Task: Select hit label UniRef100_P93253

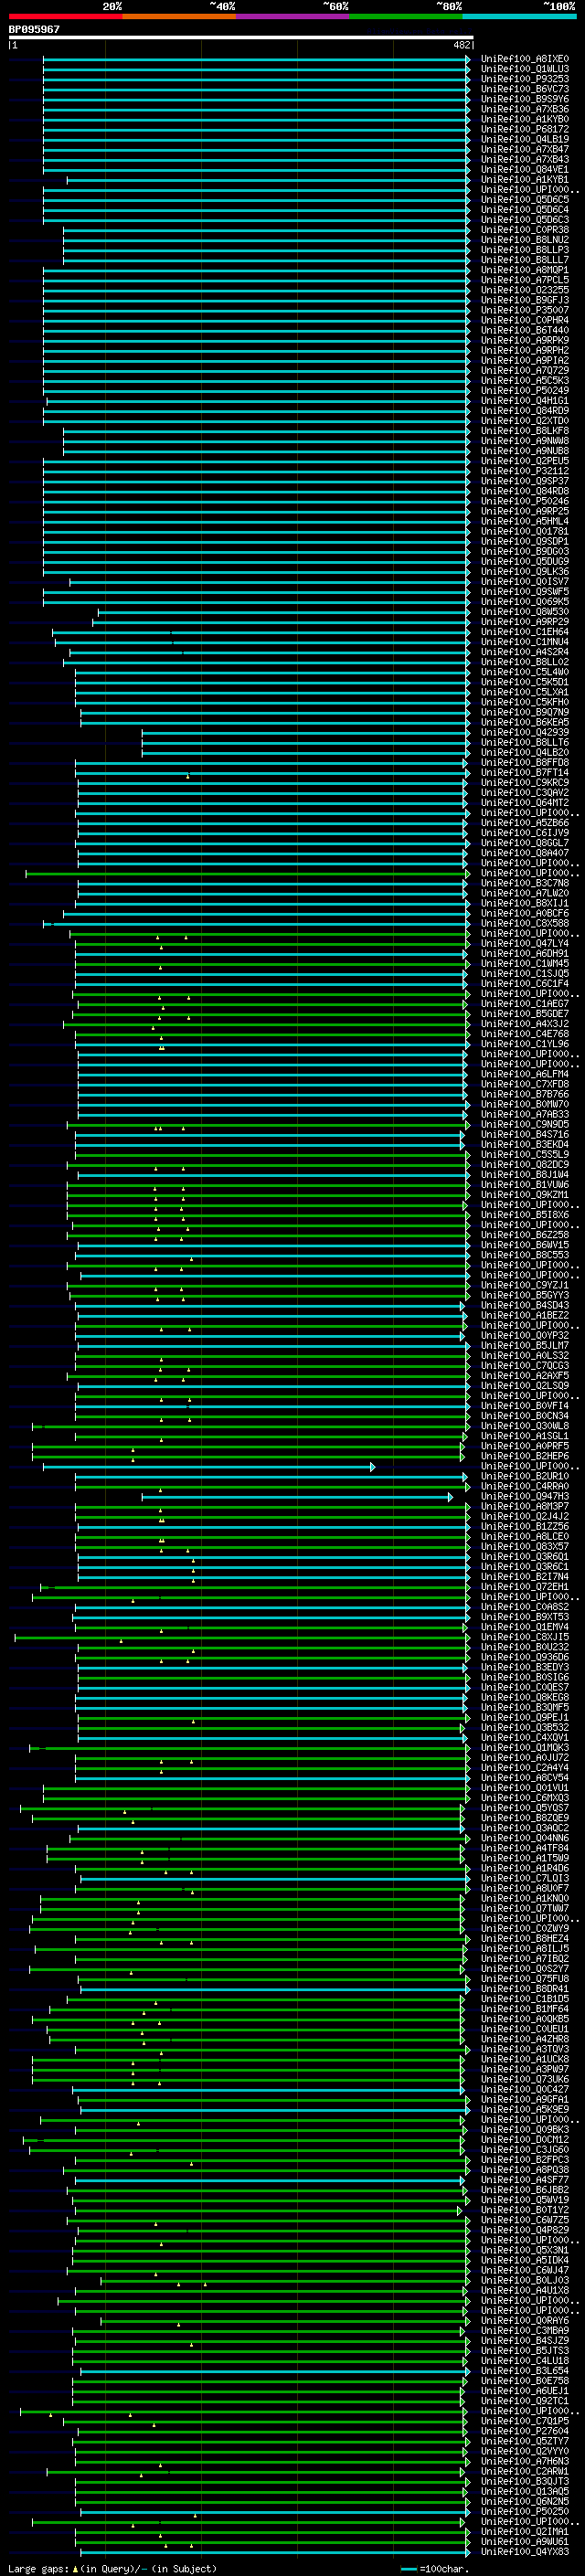Action: click(524, 79)
